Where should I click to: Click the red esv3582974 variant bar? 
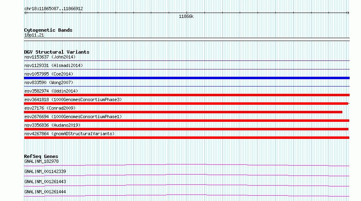click(x=187, y=95)
